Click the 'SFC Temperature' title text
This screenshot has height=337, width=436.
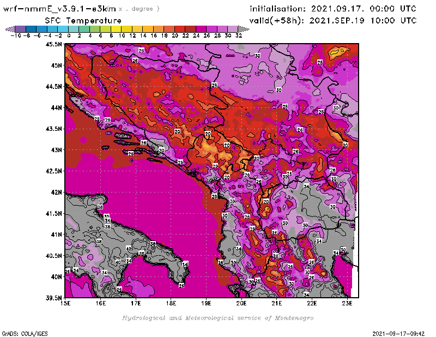[83, 21]
